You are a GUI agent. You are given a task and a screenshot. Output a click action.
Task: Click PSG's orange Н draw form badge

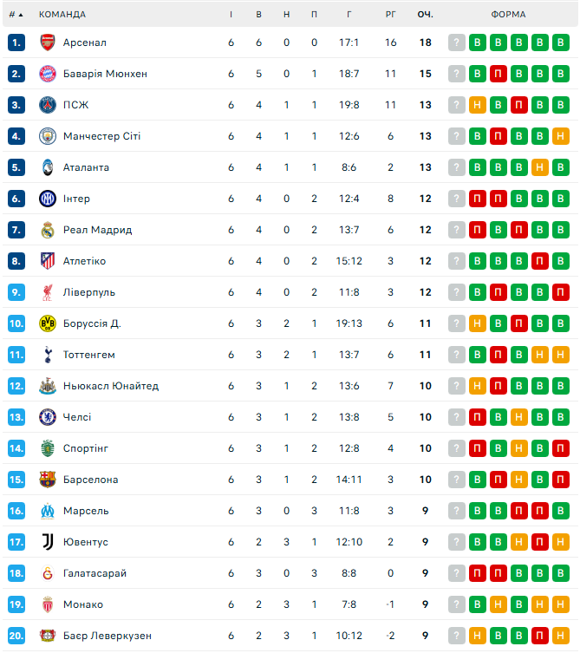(x=477, y=105)
